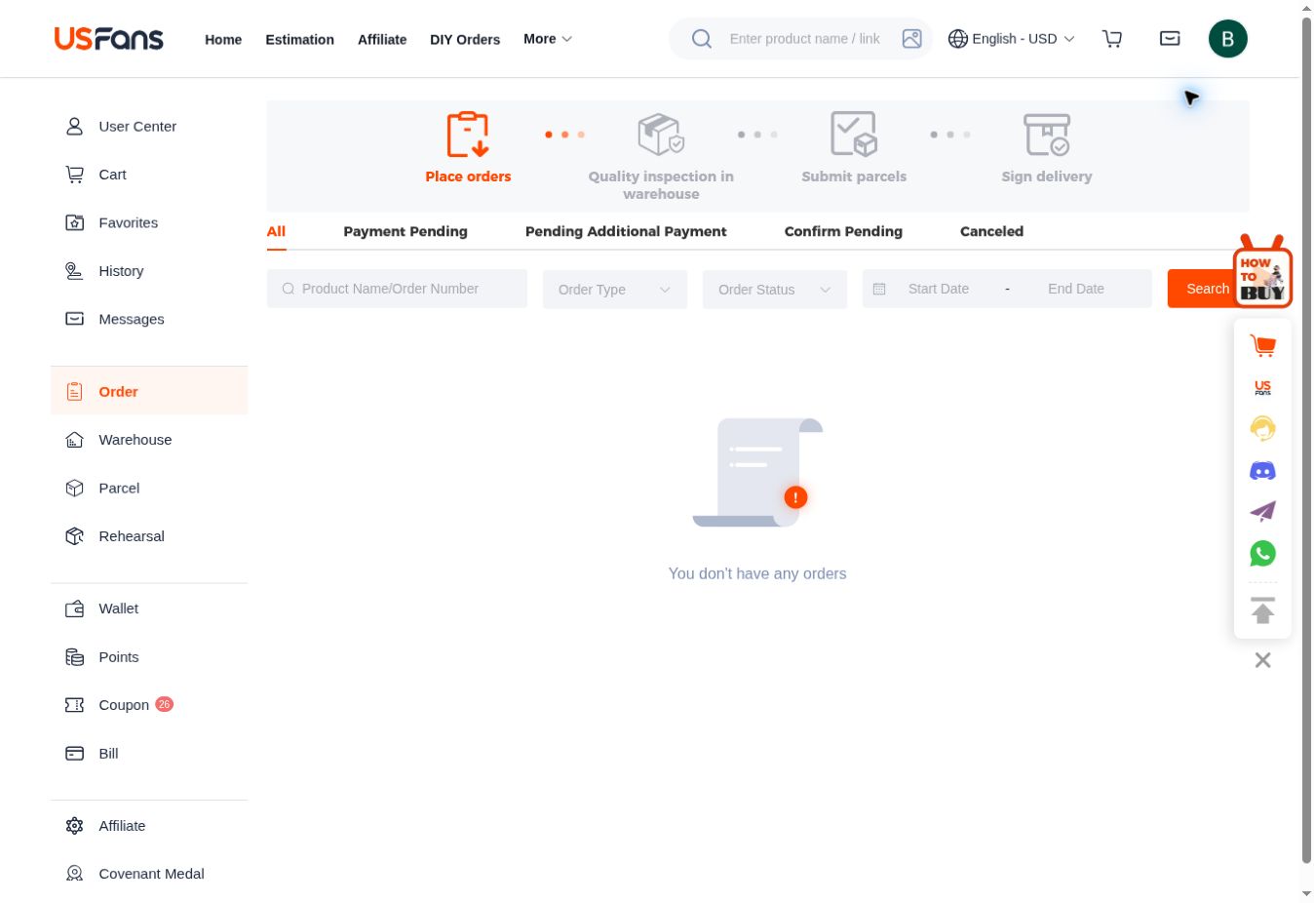
Task: Click the Start Date field
Action: [939, 289]
